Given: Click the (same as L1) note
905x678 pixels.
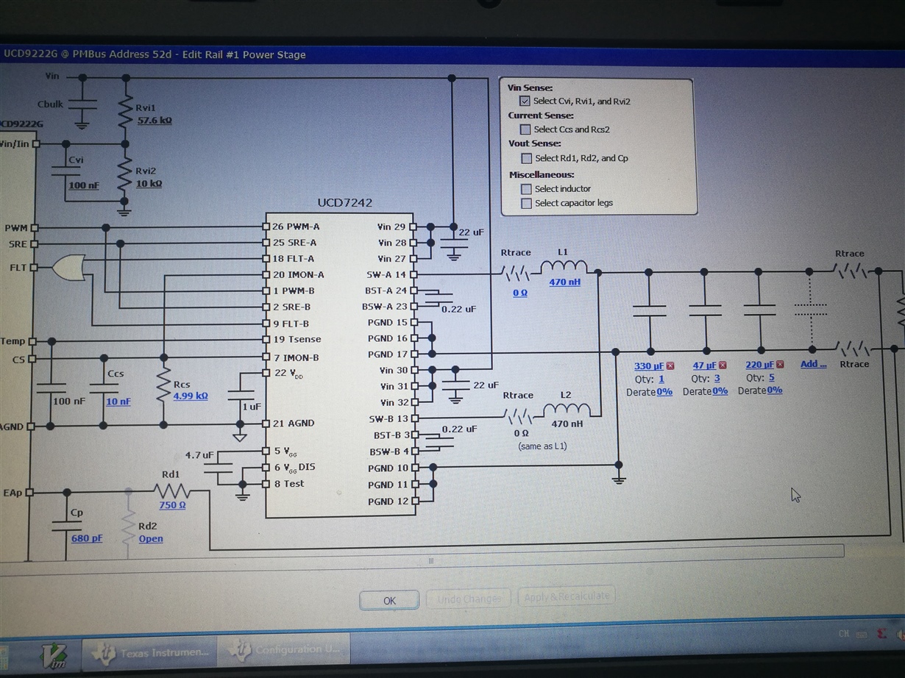Looking at the screenshot, I should (543, 446).
